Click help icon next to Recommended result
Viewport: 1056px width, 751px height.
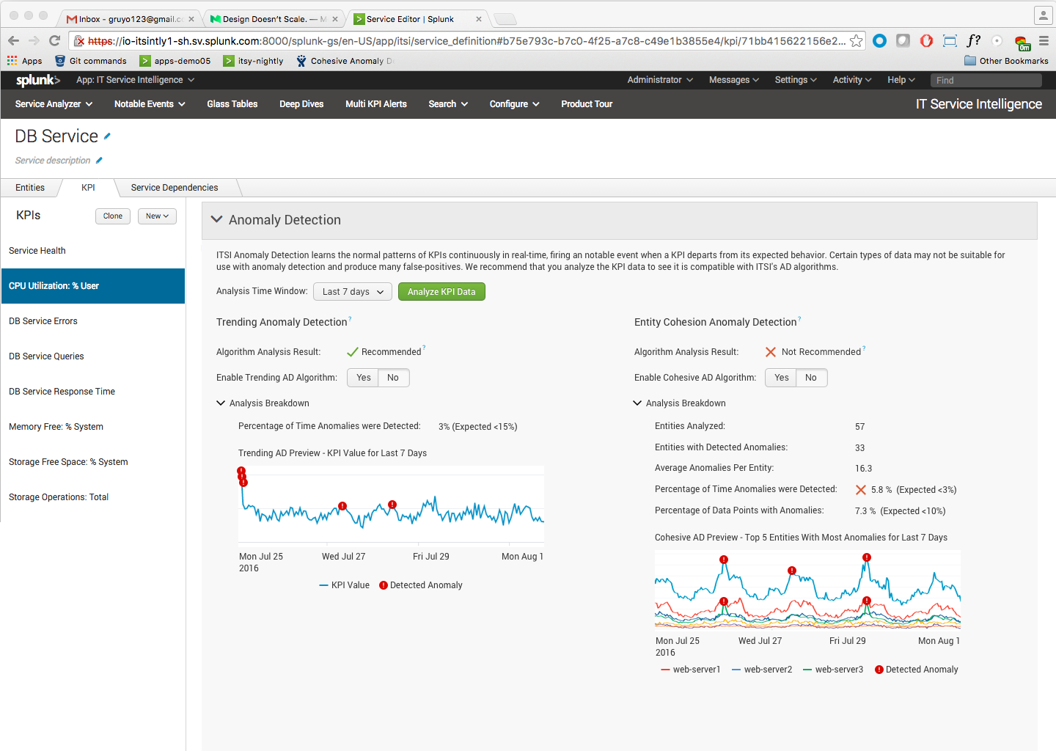(x=424, y=348)
